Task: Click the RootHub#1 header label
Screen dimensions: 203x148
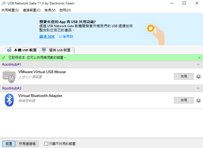Action: pyautogui.click(x=12, y=64)
